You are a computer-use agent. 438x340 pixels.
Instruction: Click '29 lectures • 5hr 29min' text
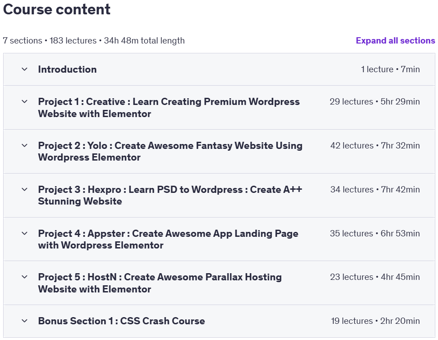375,101
